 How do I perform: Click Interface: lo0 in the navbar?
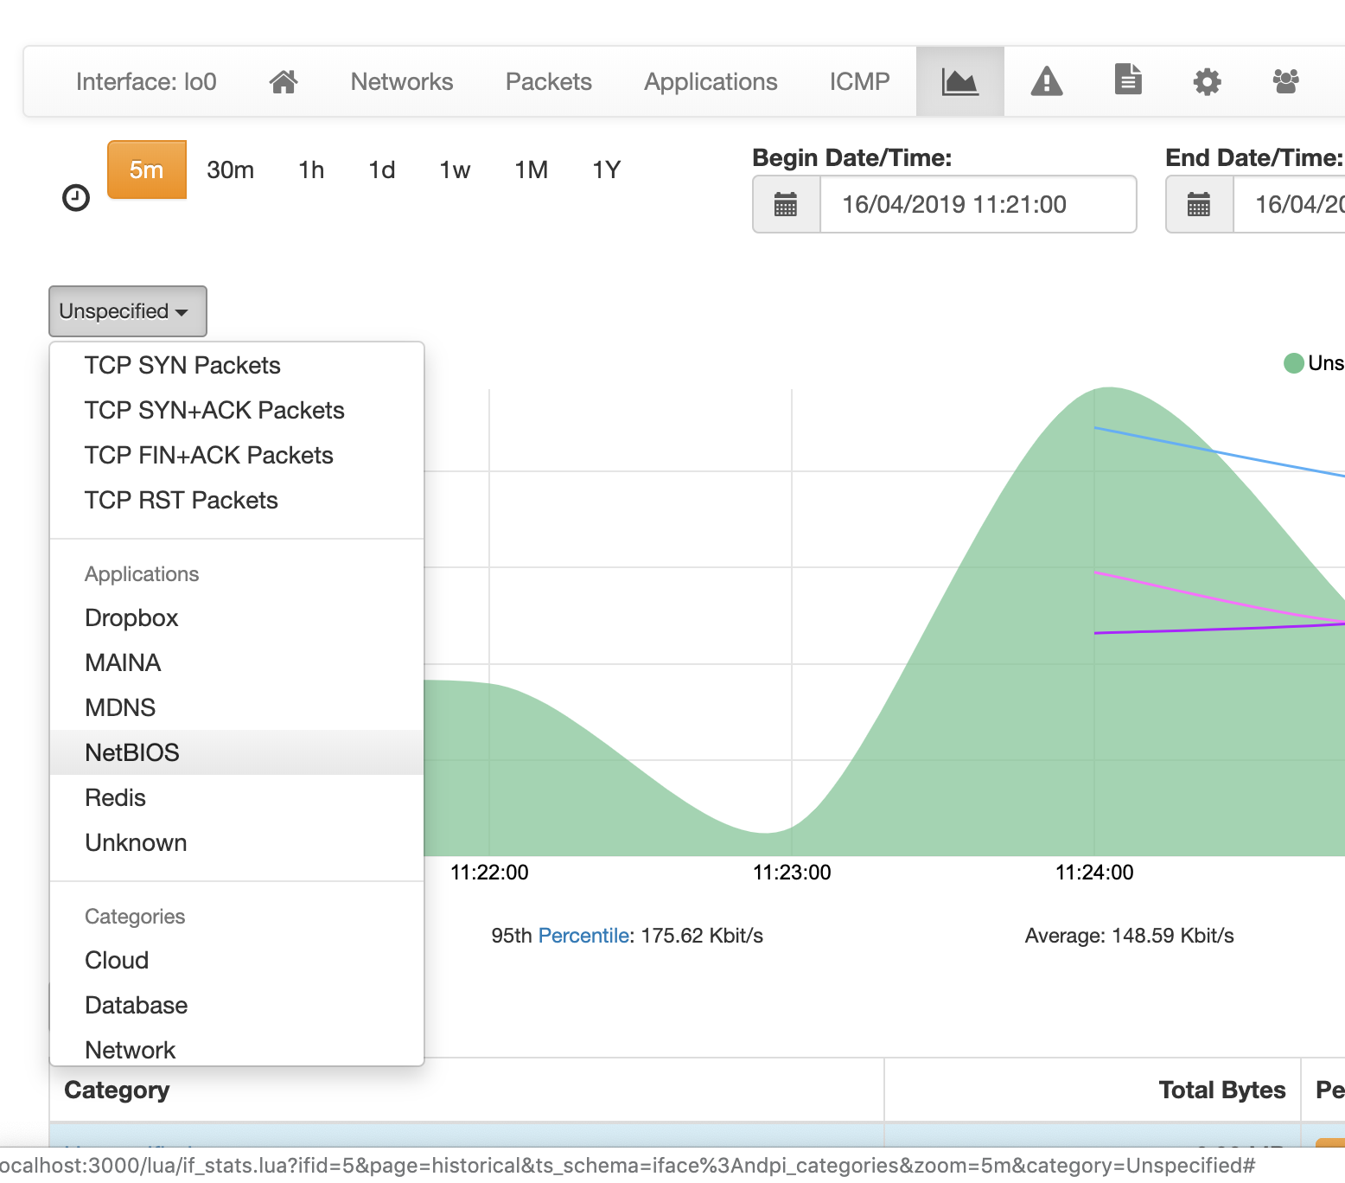146,80
